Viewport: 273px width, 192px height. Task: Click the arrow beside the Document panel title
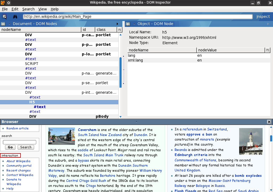[117, 24]
